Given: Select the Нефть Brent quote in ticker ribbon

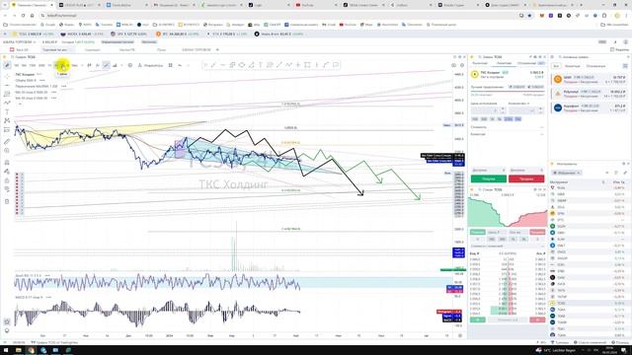Looking at the screenshot, I should [x=278, y=35].
